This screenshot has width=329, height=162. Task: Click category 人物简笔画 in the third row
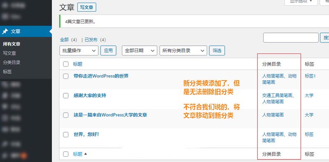click(x=273, y=115)
